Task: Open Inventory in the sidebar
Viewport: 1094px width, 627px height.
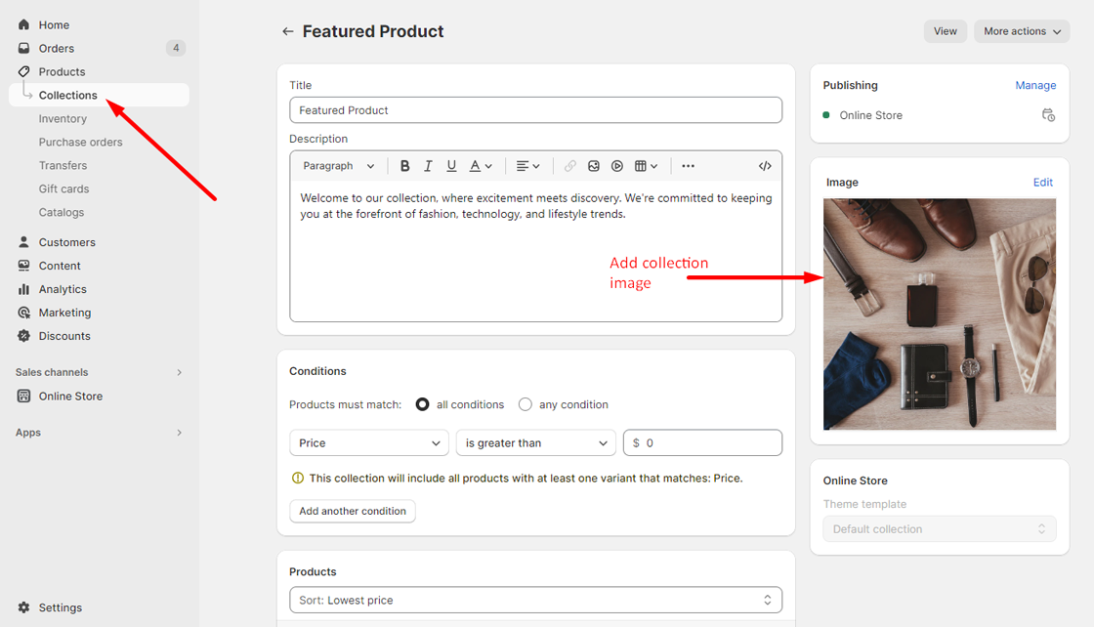Action: tap(63, 118)
